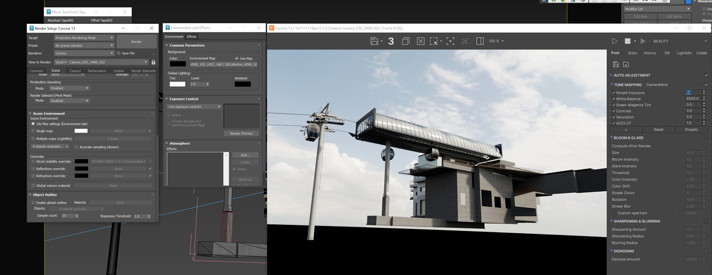Open the no exposure control dropdown
712x275 pixels.
(195, 107)
